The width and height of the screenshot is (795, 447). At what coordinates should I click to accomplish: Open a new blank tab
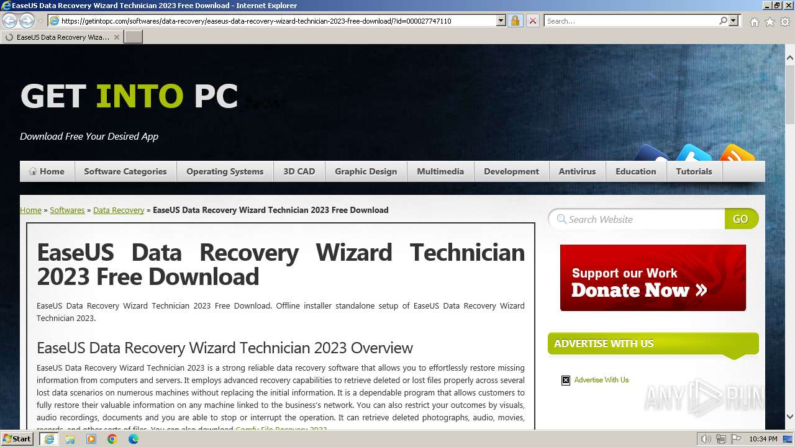pos(134,37)
